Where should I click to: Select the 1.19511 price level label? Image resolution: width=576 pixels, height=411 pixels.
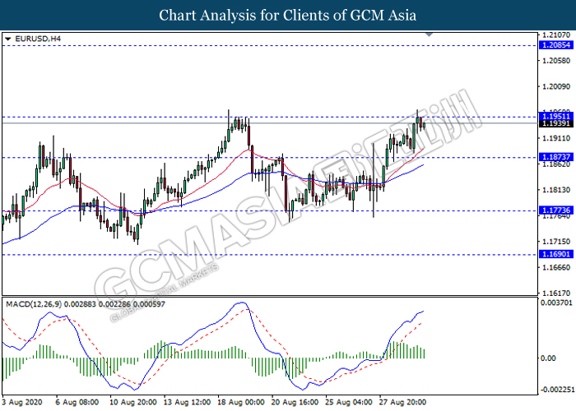(555, 117)
